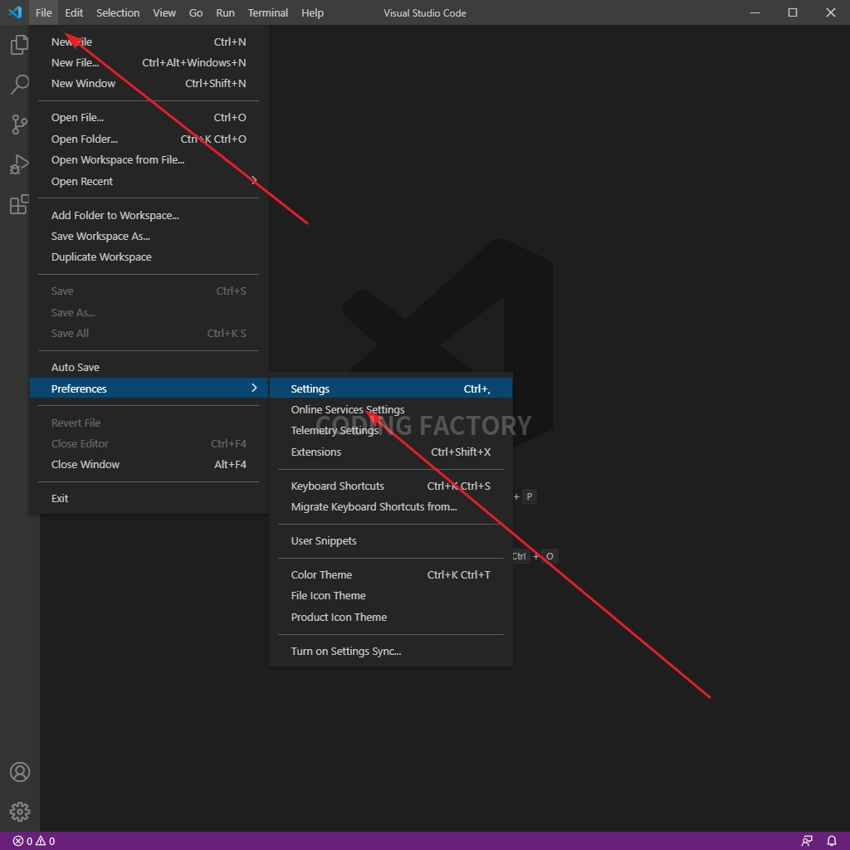Open the Help menu
Image resolution: width=850 pixels, height=850 pixels.
[x=312, y=12]
